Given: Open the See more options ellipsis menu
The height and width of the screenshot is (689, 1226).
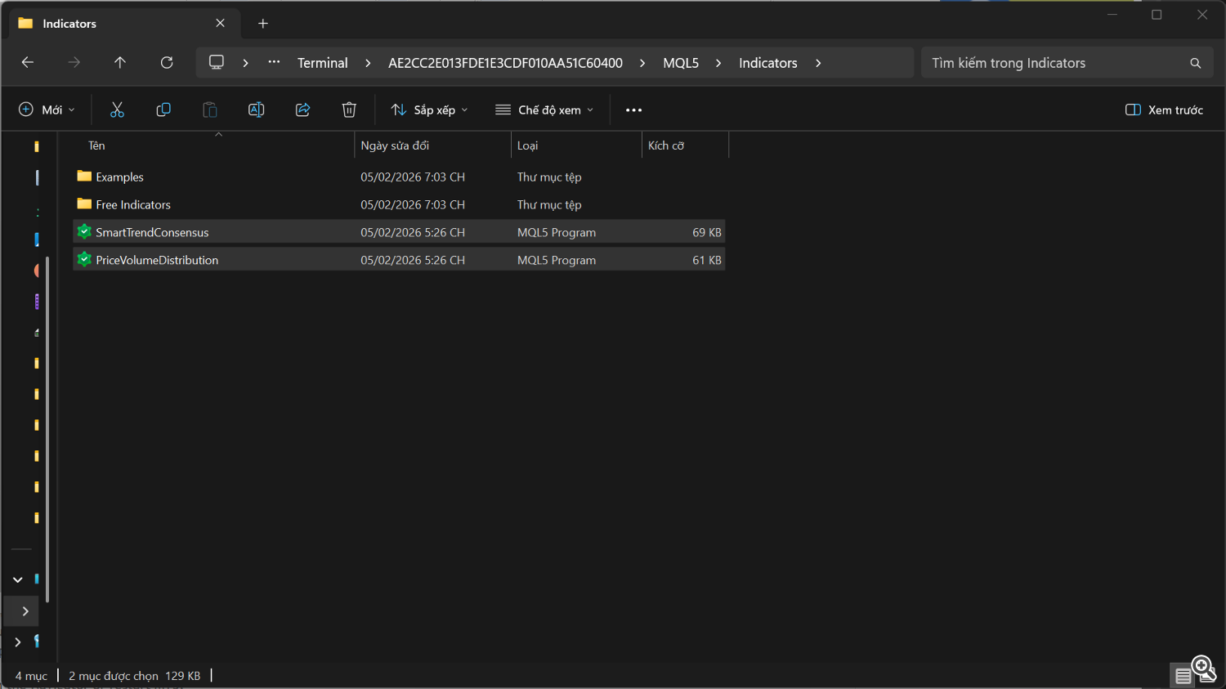Looking at the screenshot, I should point(633,110).
